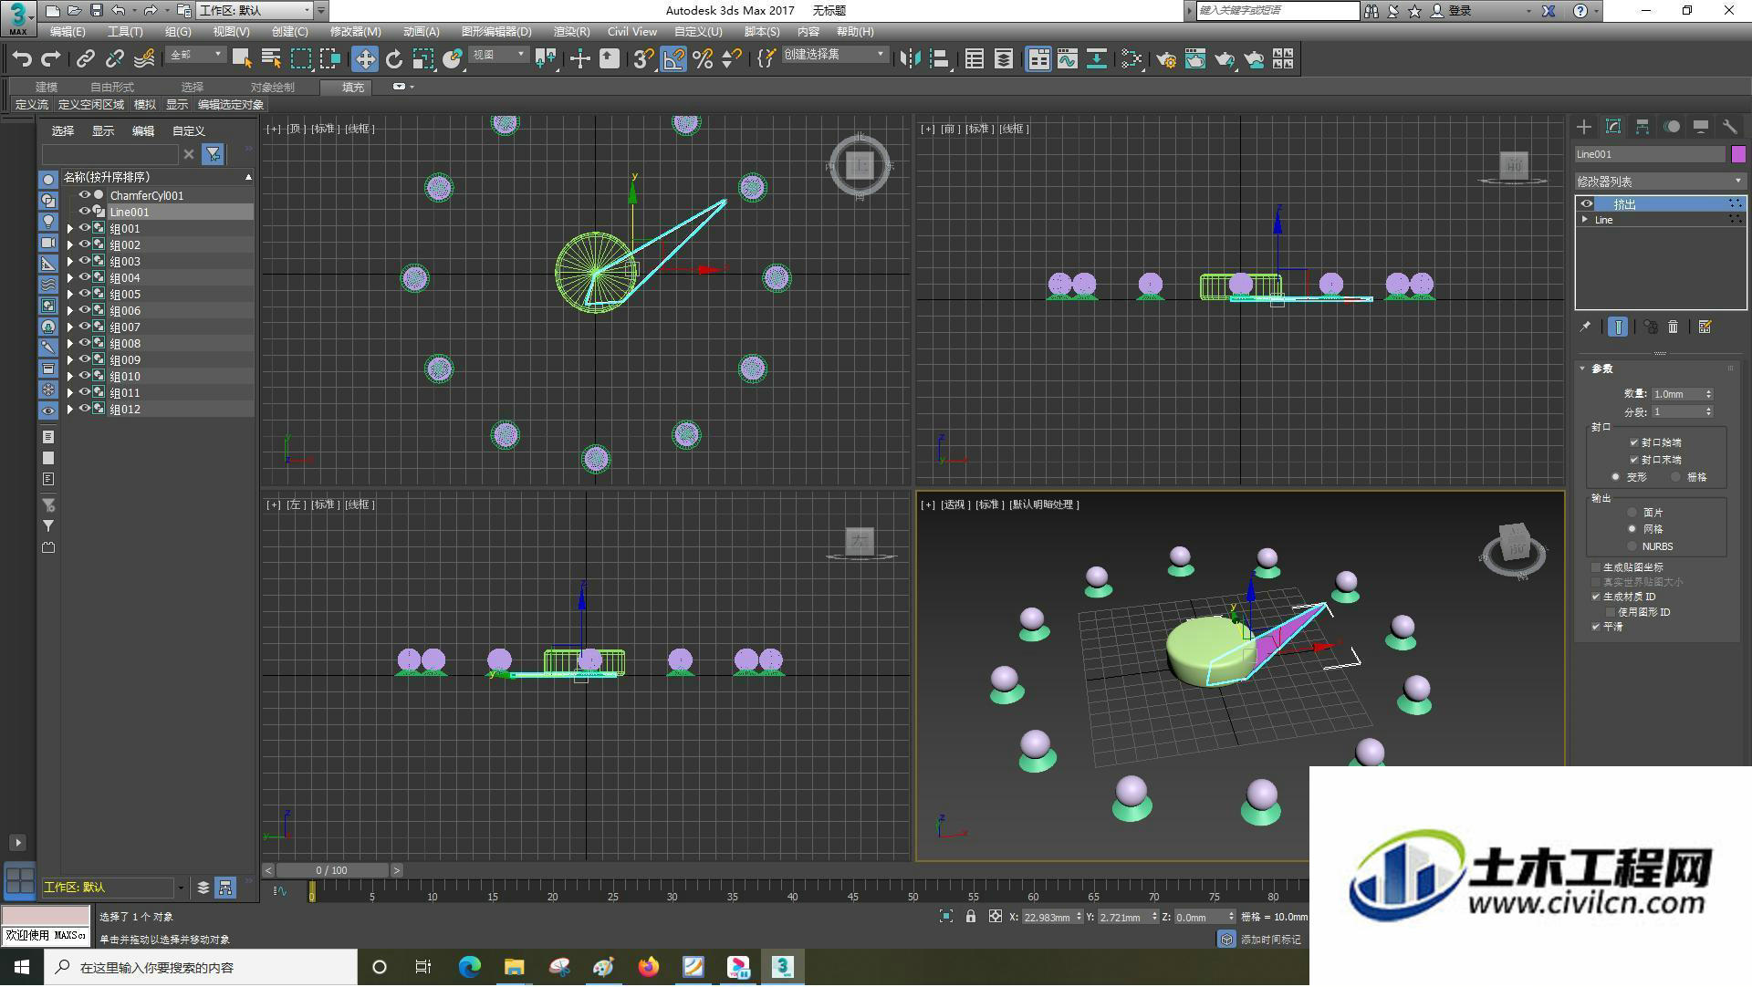1752x987 pixels.
Task: Click the Align tool icon
Action: tap(939, 59)
